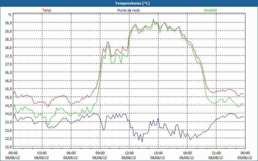The width and height of the screenshot is (258, 161).
Task: Select the blue 'Punto de rocío' legend label
Action: [x=128, y=10]
